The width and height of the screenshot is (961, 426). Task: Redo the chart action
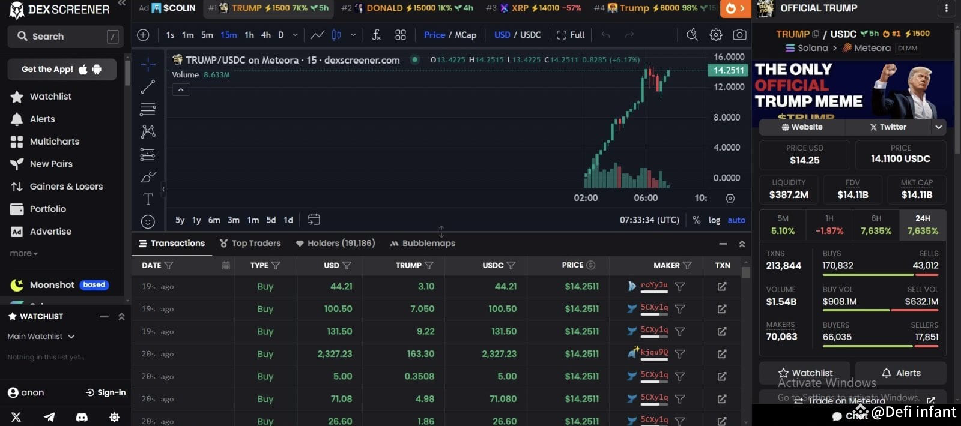point(629,35)
